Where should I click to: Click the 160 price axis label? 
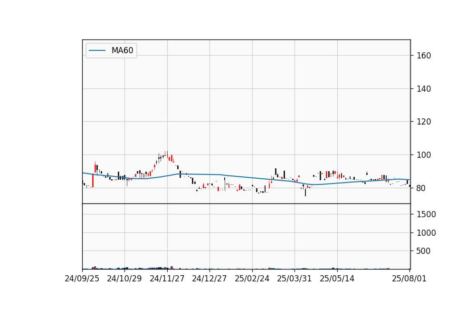424,56
